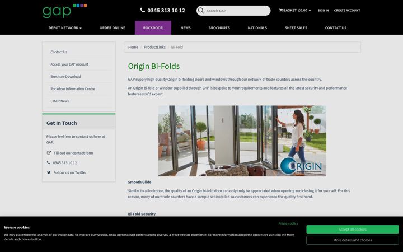
Task: Click Follow us on Twitter
Action: tap(70, 172)
